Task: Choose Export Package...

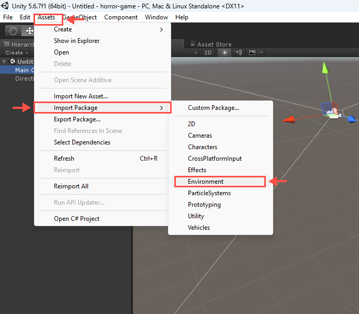Action: (x=103, y=119)
